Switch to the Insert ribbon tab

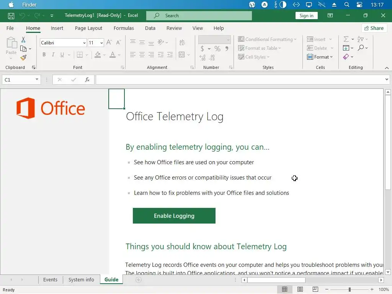click(57, 28)
